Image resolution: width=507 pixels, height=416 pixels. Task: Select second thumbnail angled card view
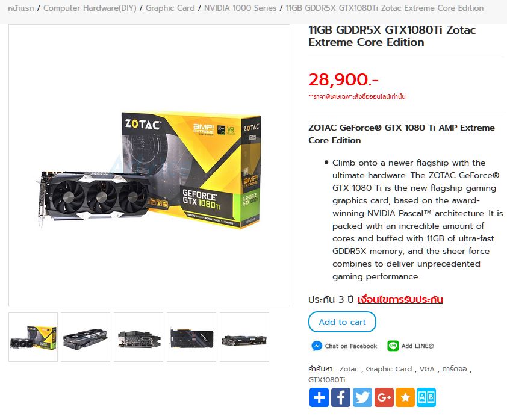click(x=86, y=337)
